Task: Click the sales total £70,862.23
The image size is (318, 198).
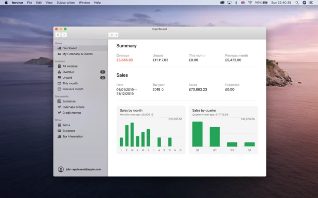Action: [x=198, y=90]
